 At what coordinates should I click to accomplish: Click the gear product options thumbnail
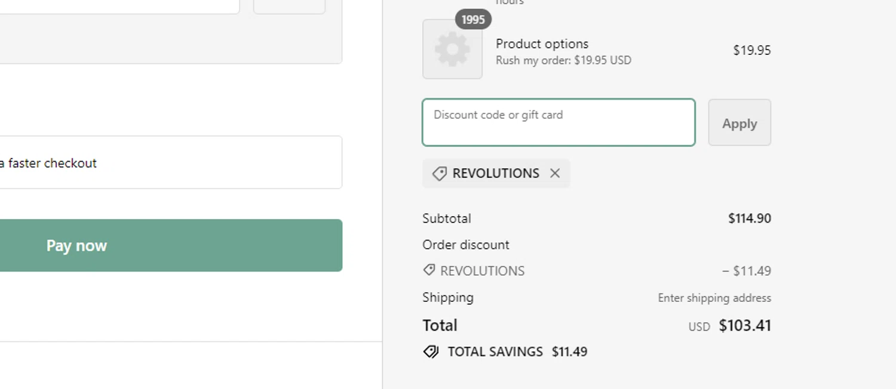click(452, 49)
